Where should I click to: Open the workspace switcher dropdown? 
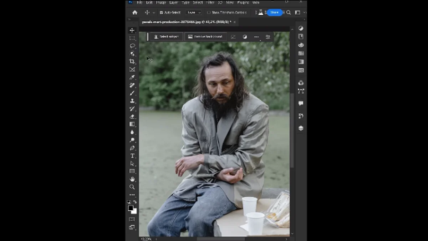pyautogui.click(x=298, y=12)
